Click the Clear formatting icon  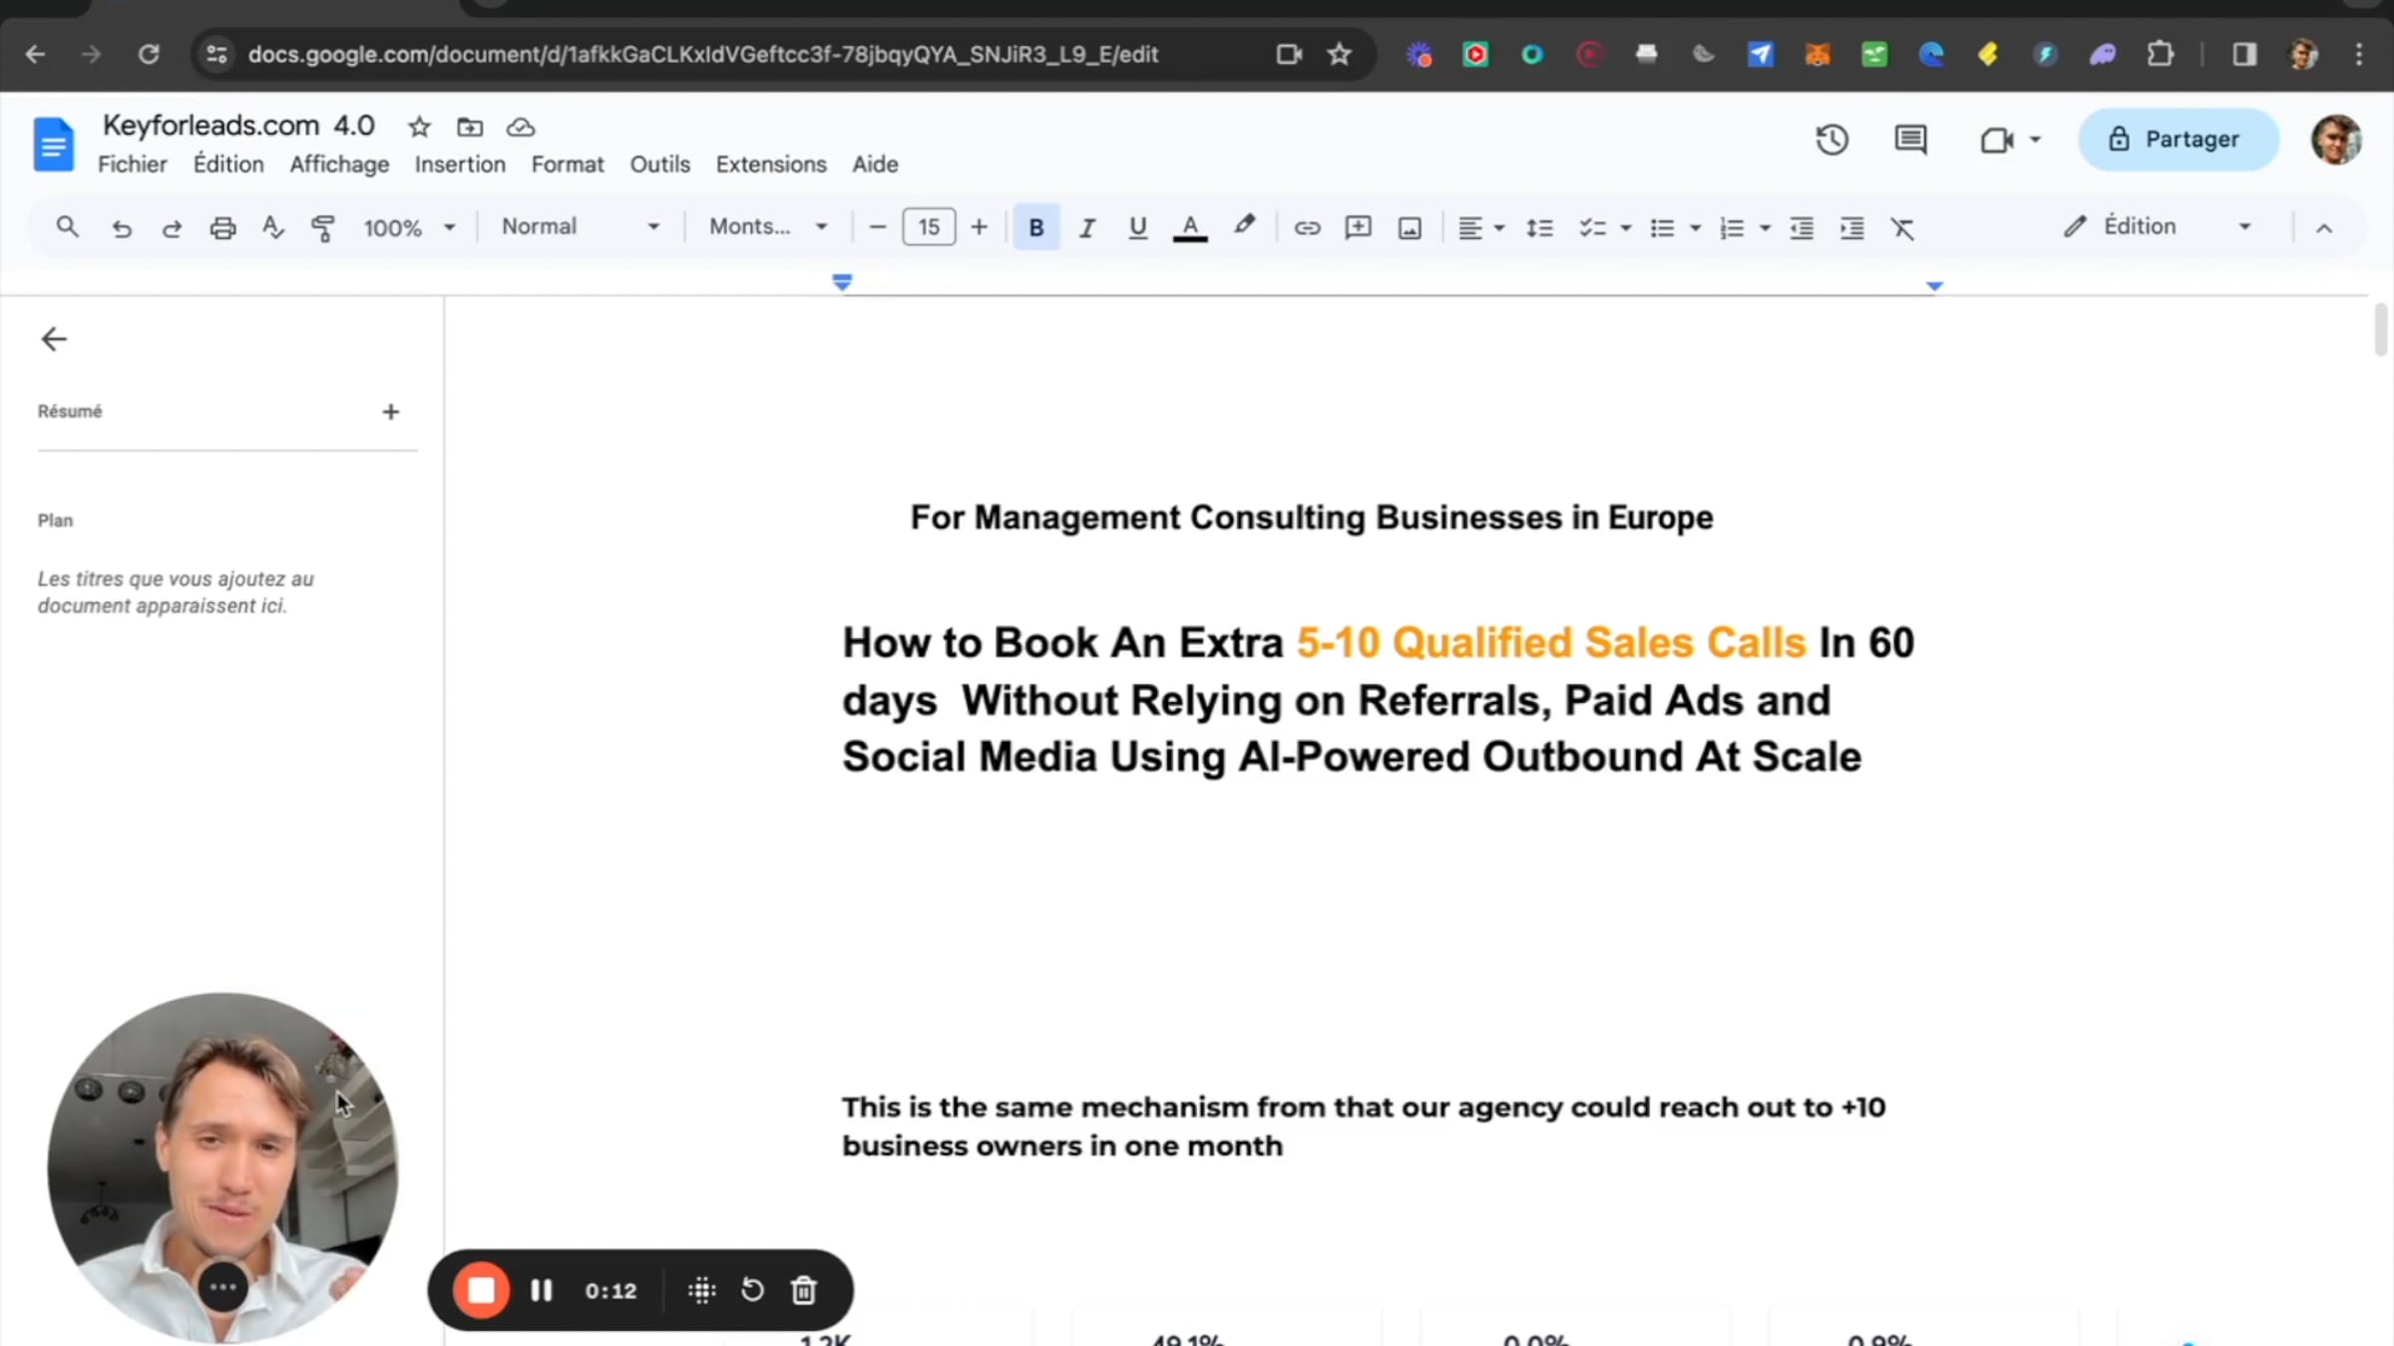click(1902, 228)
